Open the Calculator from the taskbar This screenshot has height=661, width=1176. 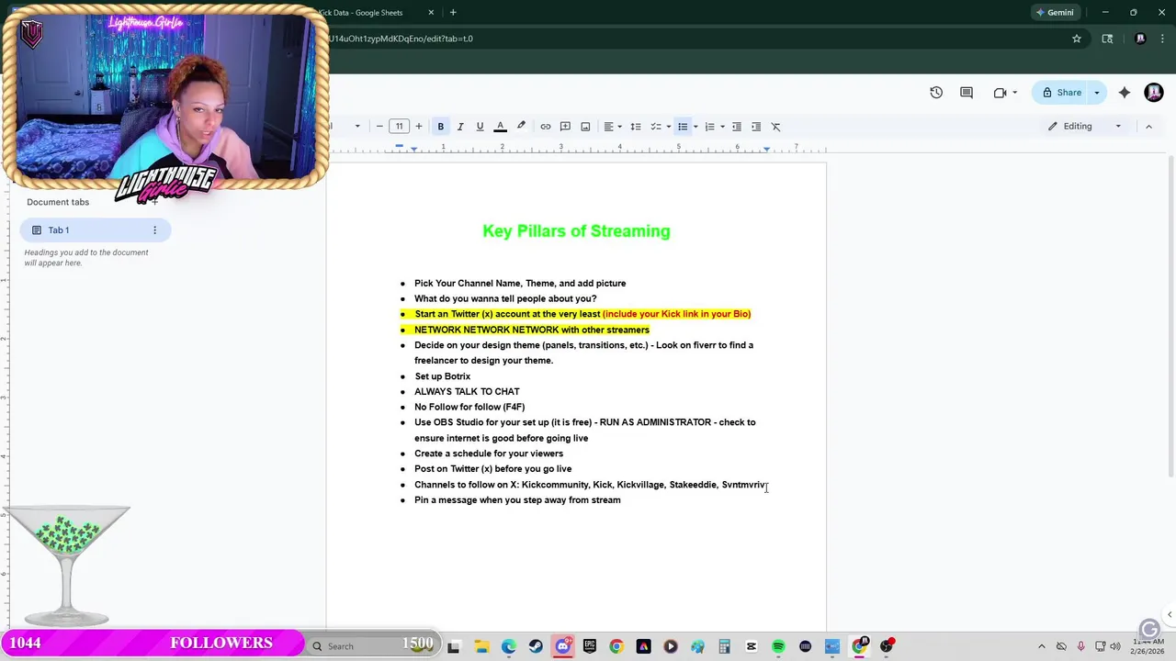[x=725, y=646]
